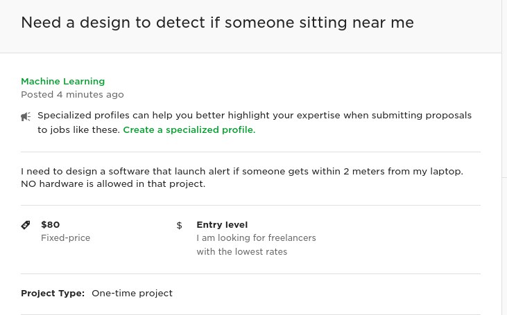Click the NO hardware is allowed sentence
The image size is (507, 315).
coord(113,184)
